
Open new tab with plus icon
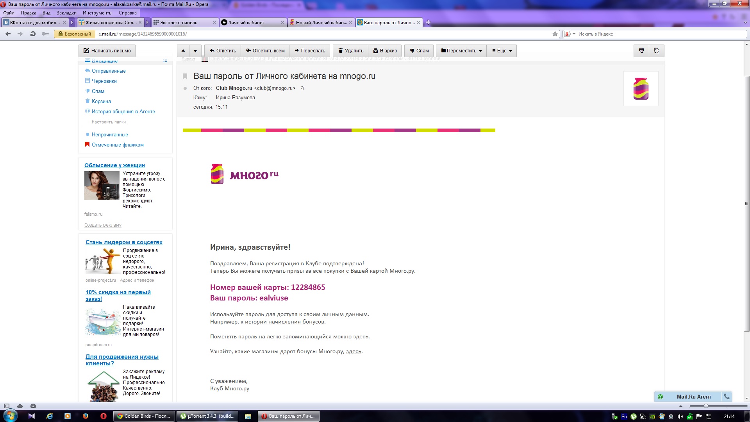point(428,22)
